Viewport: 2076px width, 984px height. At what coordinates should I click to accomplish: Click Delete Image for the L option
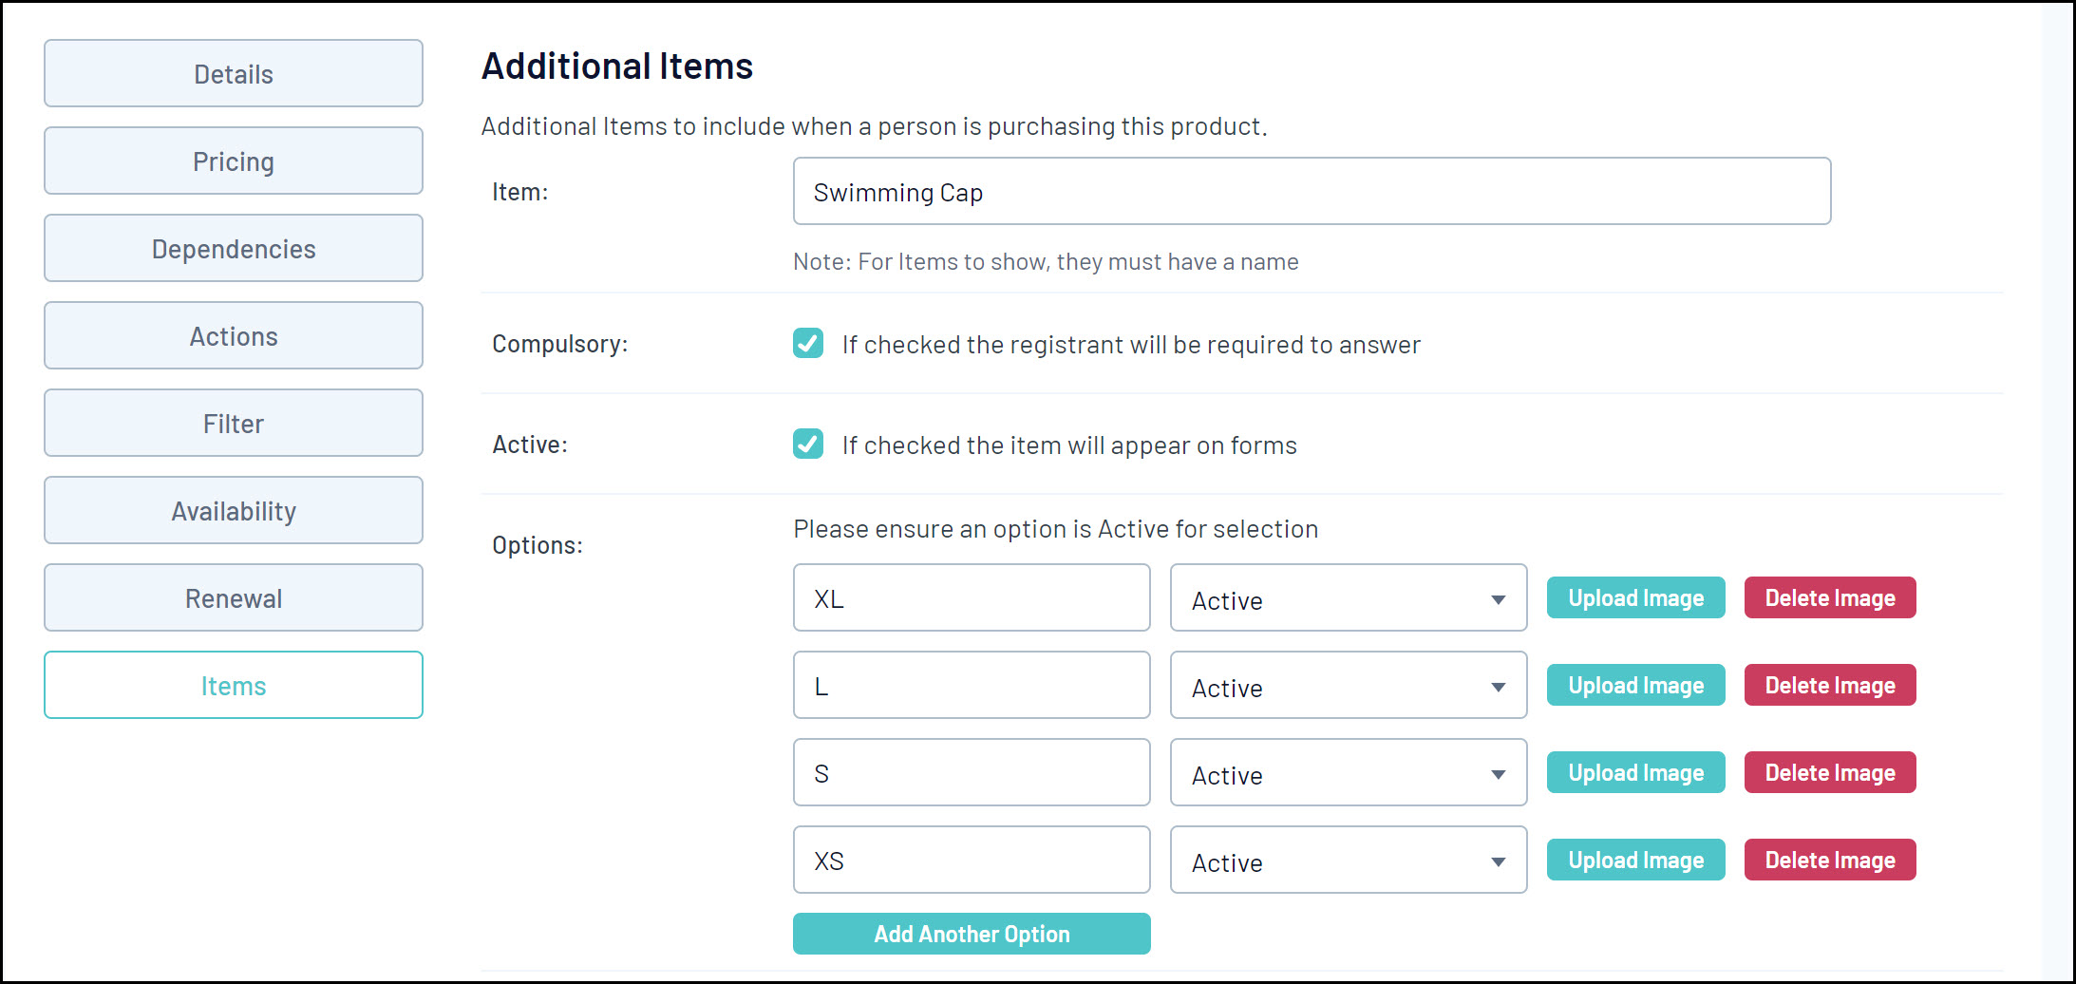coord(1829,686)
